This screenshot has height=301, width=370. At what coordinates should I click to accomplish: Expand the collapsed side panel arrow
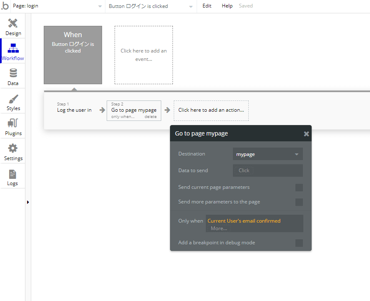click(x=28, y=202)
